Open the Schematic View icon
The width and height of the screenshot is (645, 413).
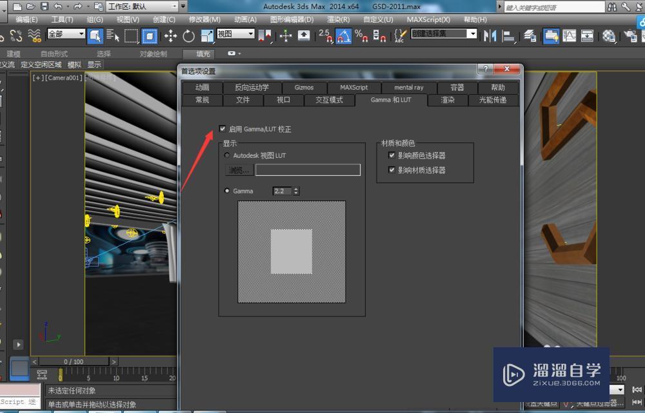click(587, 35)
